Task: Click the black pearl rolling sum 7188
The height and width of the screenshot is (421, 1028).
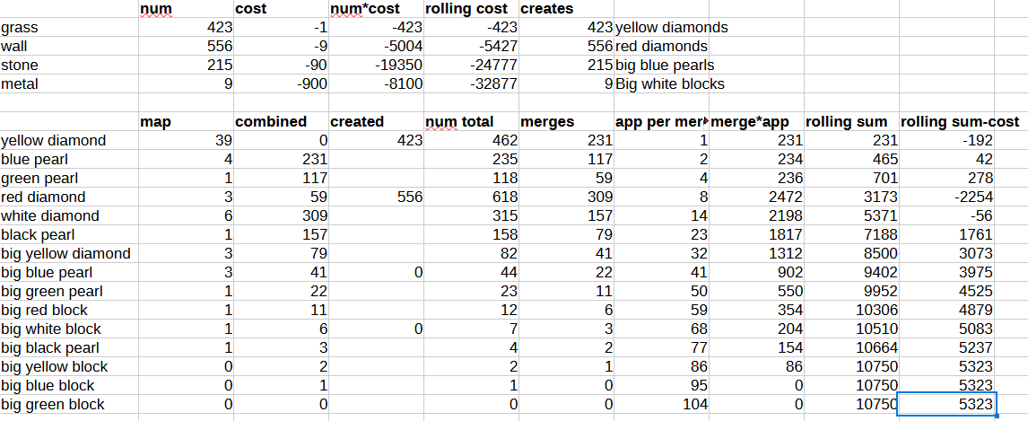Action: pyautogui.click(x=851, y=235)
